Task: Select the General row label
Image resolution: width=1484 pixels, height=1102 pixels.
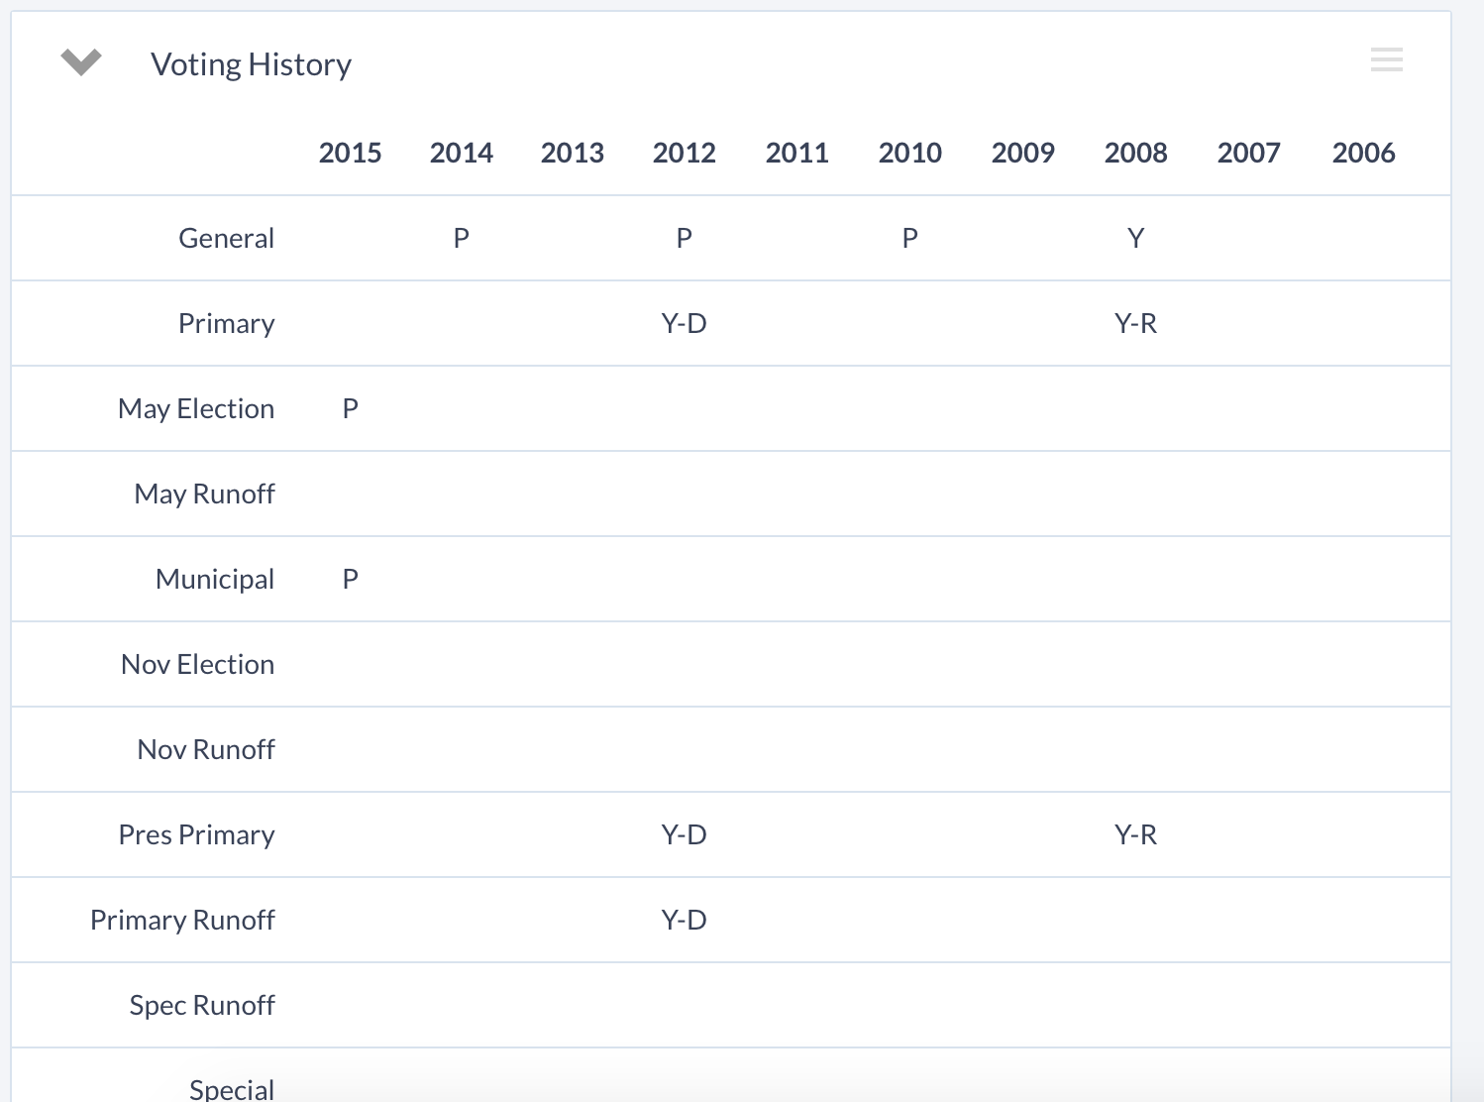Action: [x=226, y=238]
